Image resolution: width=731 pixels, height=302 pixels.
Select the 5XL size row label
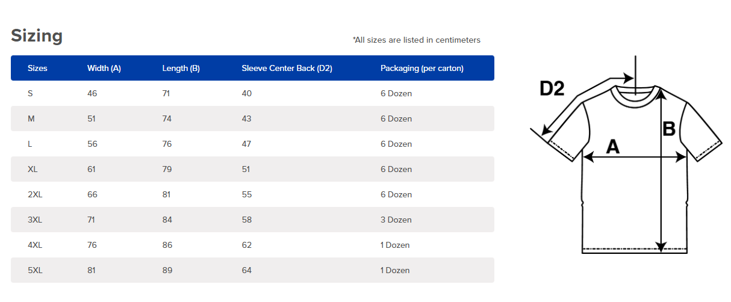coord(35,270)
